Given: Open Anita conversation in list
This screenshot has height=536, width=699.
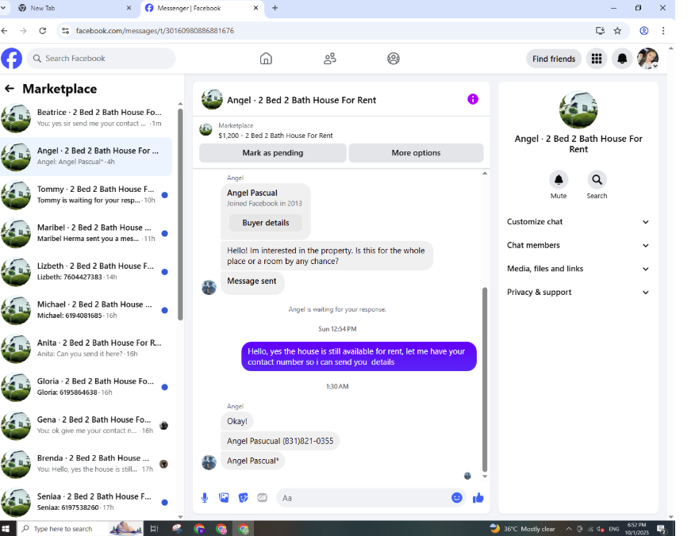Looking at the screenshot, I should (x=86, y=348).
